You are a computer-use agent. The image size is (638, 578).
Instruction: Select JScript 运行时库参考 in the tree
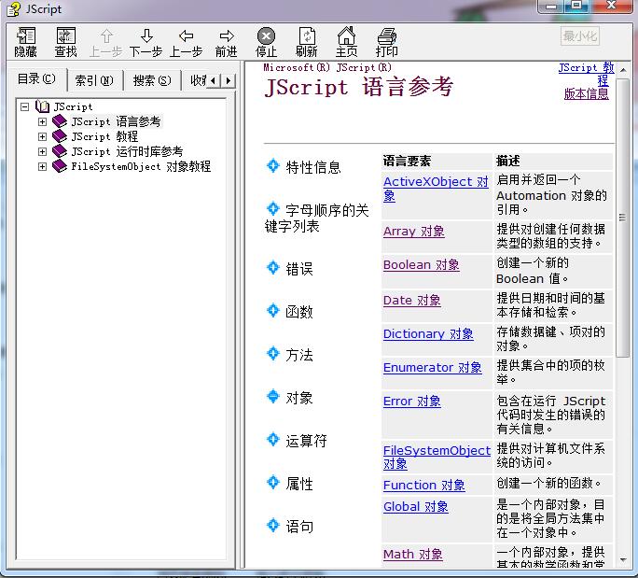click(x=126, y=151)
